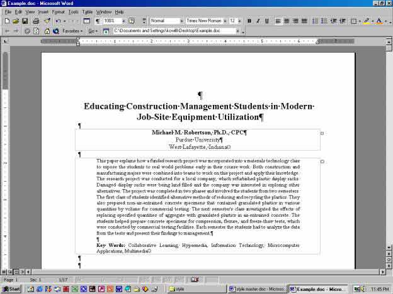Open a file with the Open folder icon
Image resolution: width=393 pixels, height=294 pixels.
coord(15,21)
